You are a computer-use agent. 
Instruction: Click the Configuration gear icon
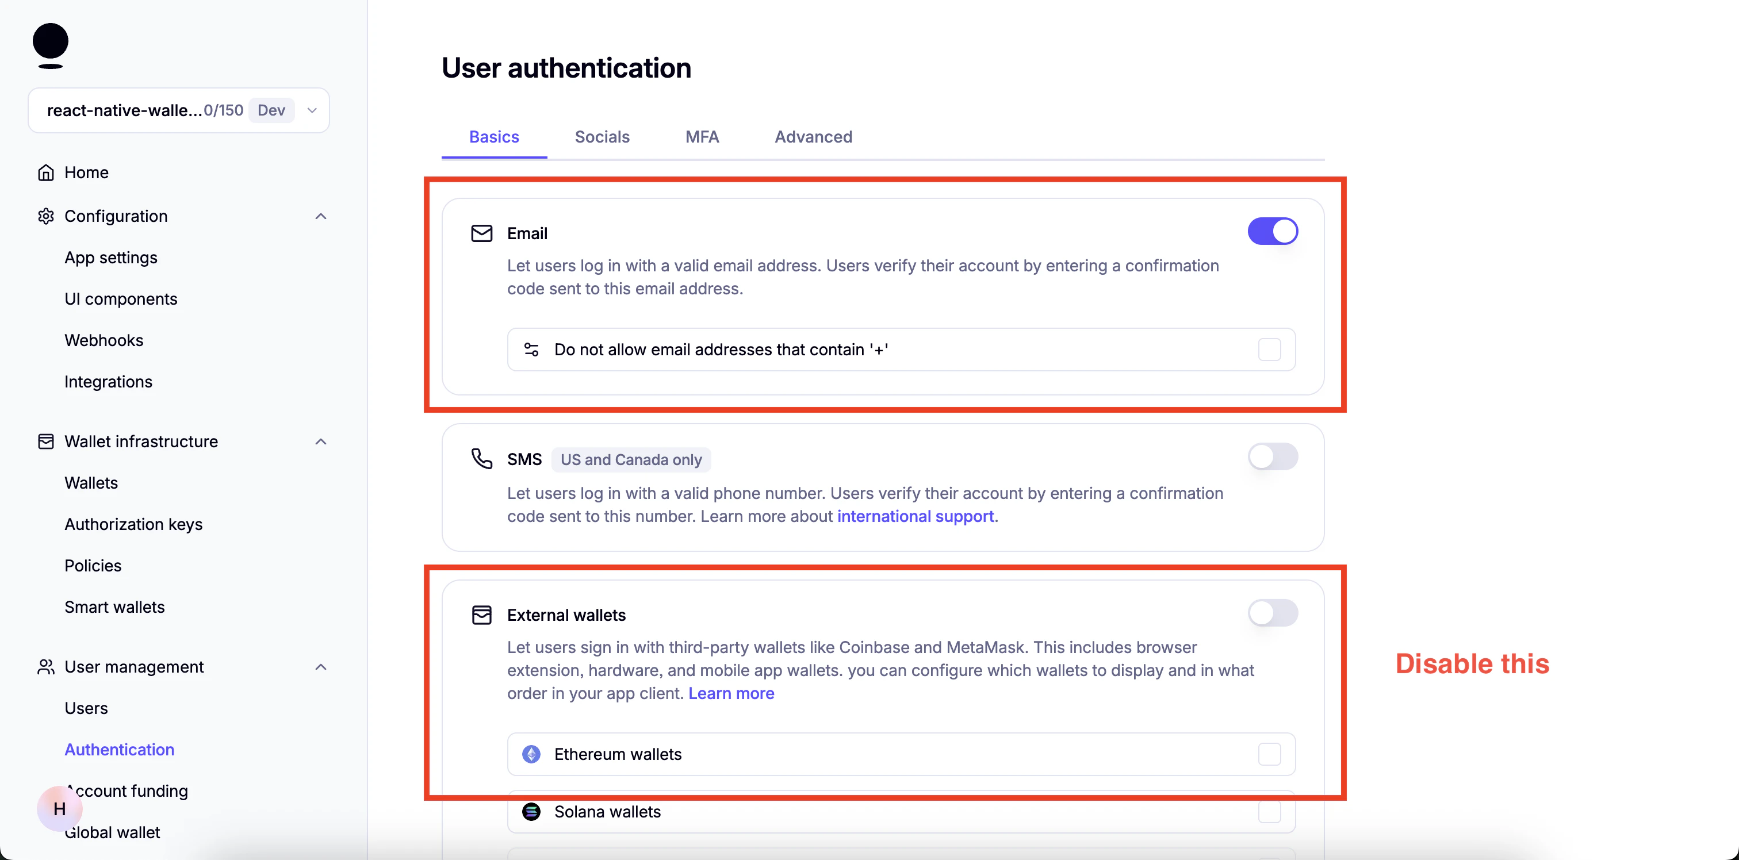[x=45, y=216]
